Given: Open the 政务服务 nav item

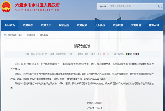Looking at the screenshot, I should click(x=82, y=25).
